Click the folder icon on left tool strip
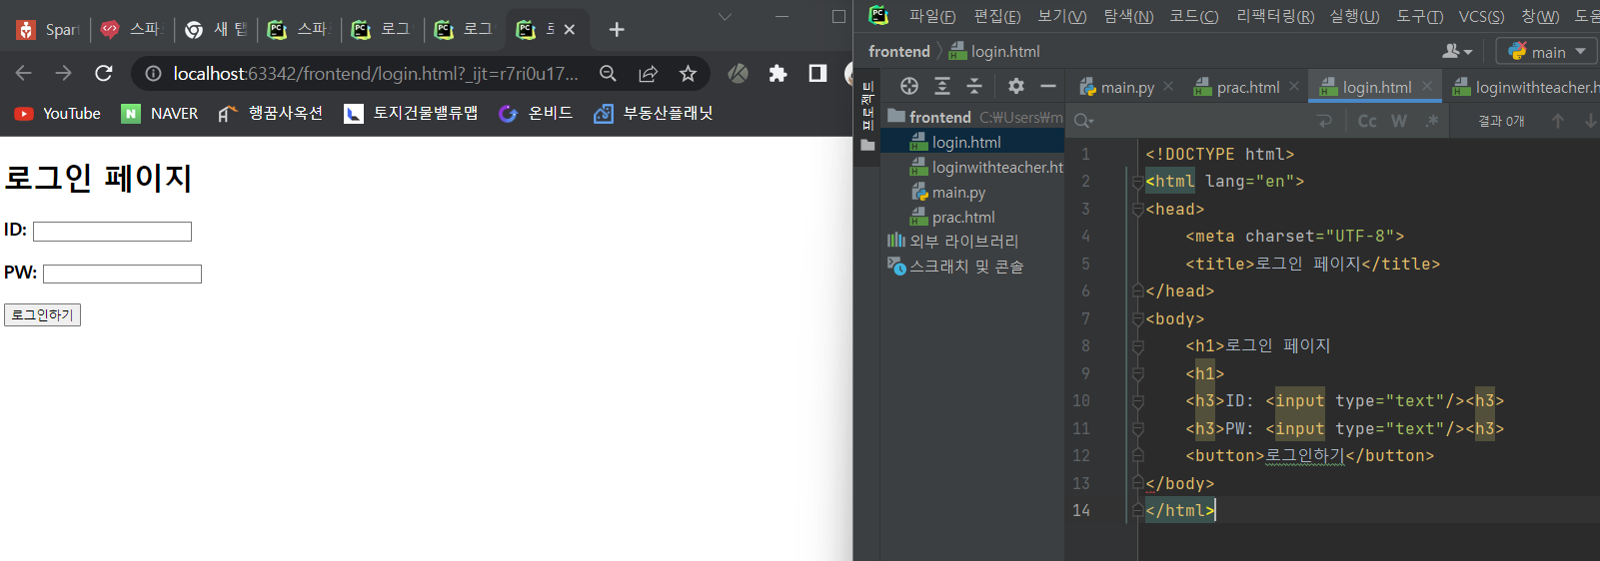The width and height of the screenshot is (1600, 561). 867,145
